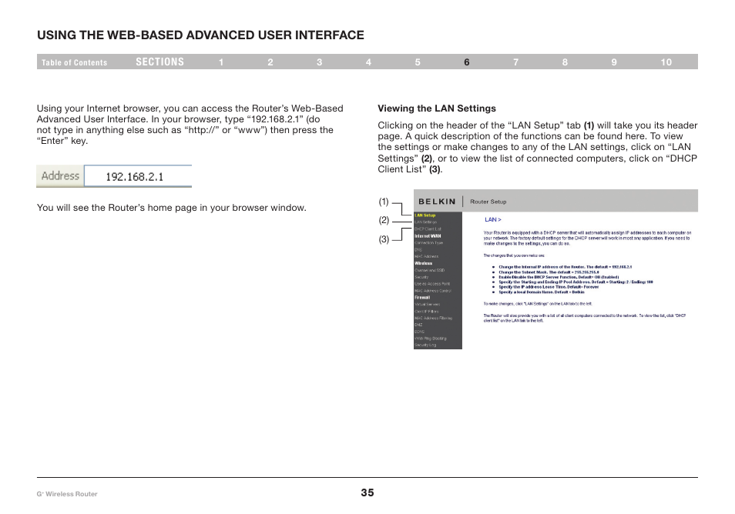Click the 'G+ Wireless Router' footer text

[x=67, y=494]
